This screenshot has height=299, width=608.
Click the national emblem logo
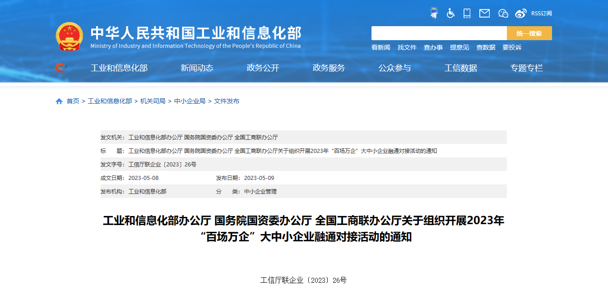[70, 37]
